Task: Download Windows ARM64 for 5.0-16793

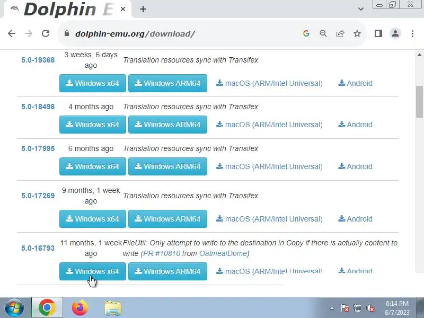Action: click(167, 271)
